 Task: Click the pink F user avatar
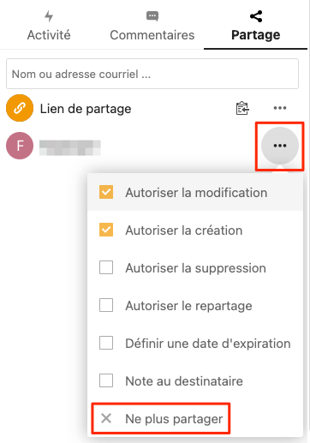tap(20, 146)
